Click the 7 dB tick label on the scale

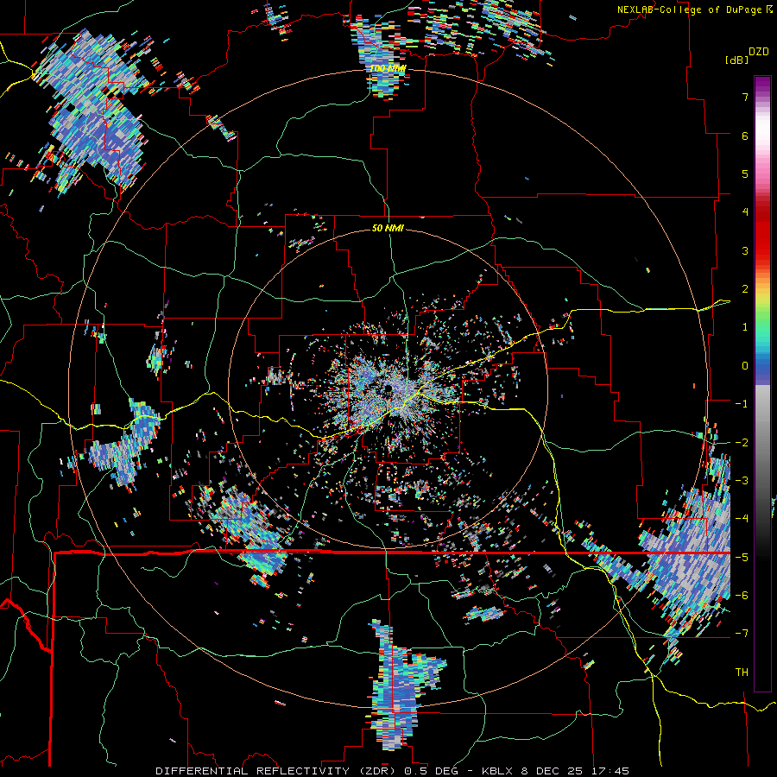click(745, 97)
